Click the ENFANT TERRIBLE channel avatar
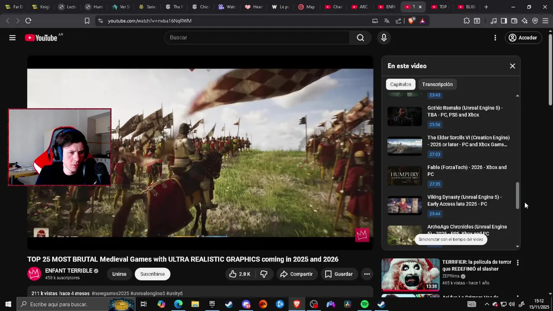Screen dimensions: 553x311 35,274
